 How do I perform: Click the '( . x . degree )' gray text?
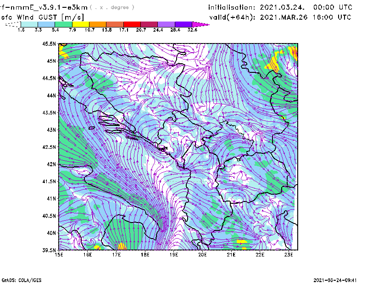[x=112, y=7]
